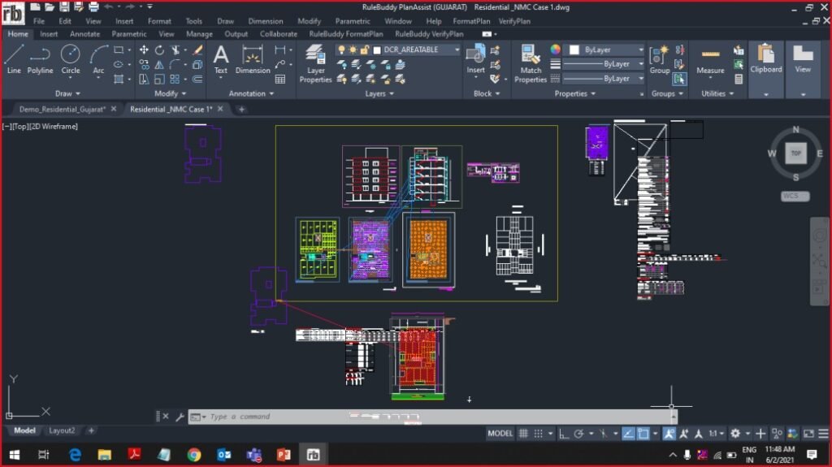Toggle snap mode in status bar
The width and height of the screenshot is (832, 467).
[x=539, y=434]
